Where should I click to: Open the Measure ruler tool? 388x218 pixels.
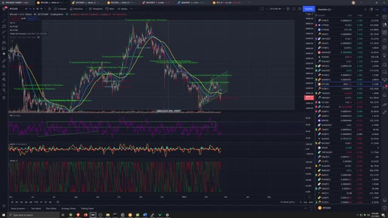tap(4, 61)
